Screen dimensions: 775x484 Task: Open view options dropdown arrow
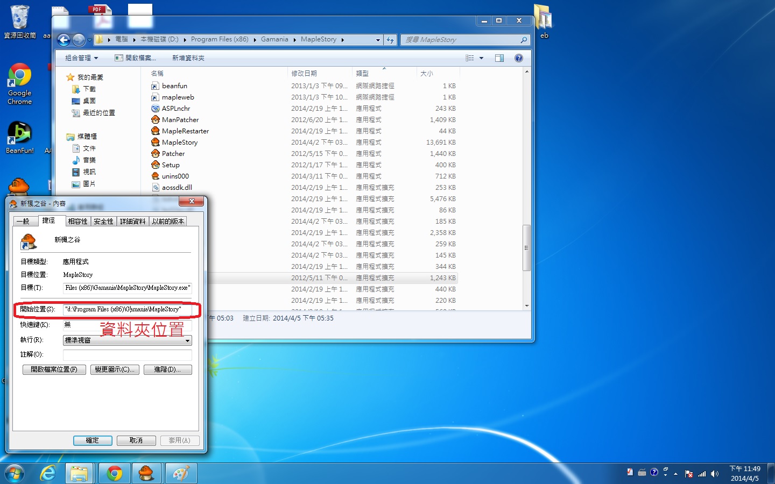481,58
